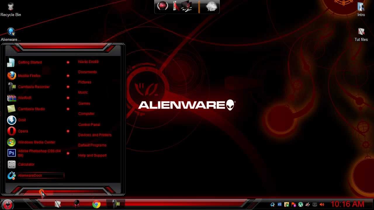Image resolution: width=374 pixels, height=210 pixels.
Task: Click the AlienwareDock tray icon
Action: (x=273, y=205)
